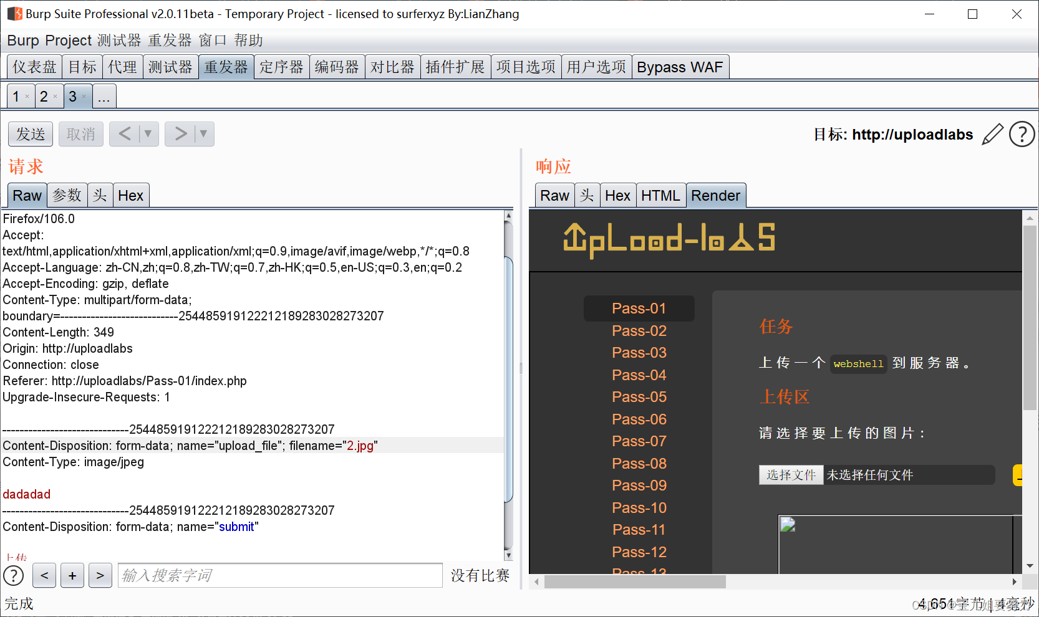Screen dimensions: 1039x617
Task: Close Repeater tab 2 with its x
Action: coord(55,97)
